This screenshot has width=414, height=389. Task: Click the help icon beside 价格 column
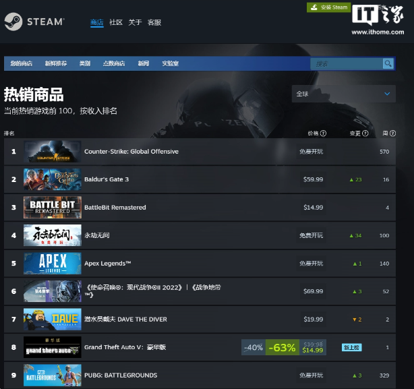(323, 133)
